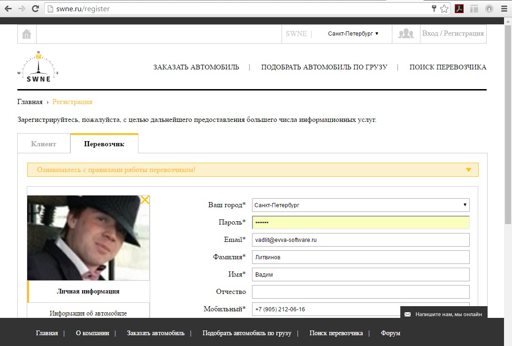Click the Вход / Регистрация link

tap(453, 34)
